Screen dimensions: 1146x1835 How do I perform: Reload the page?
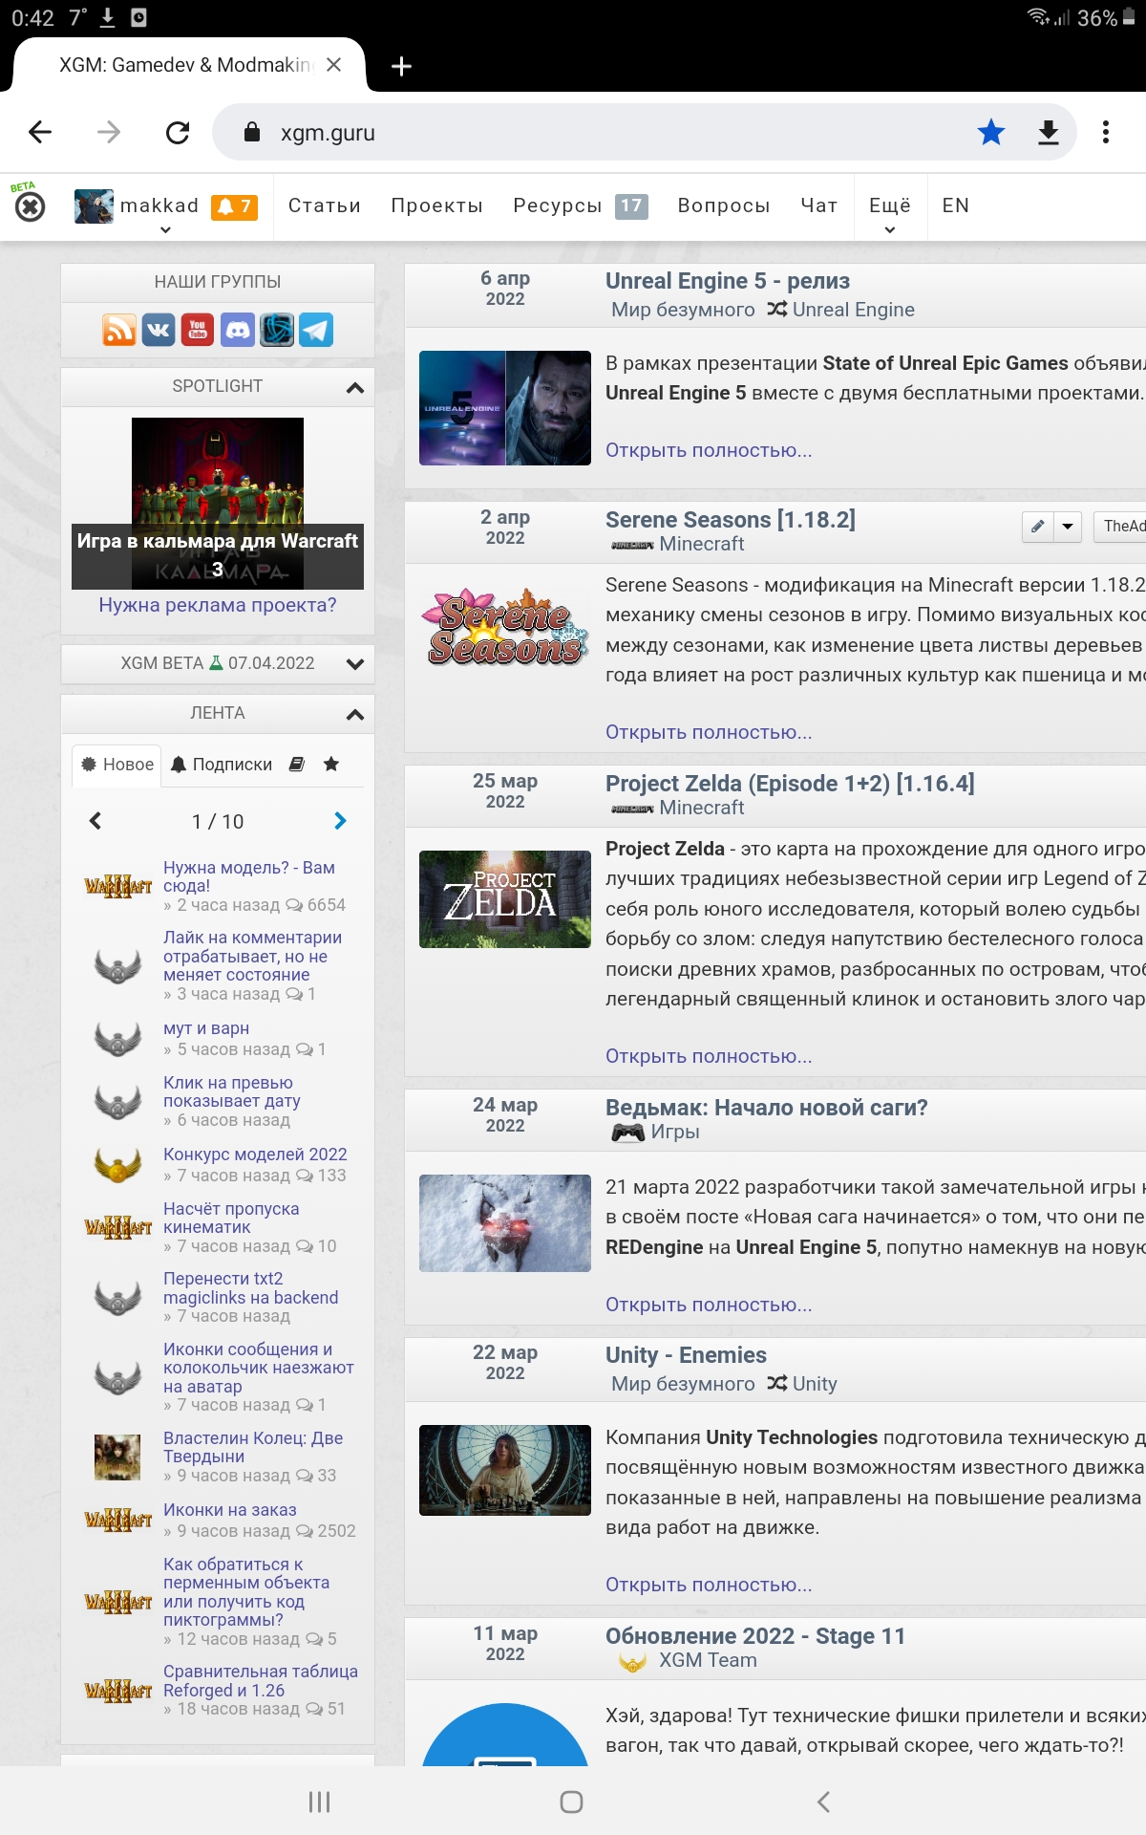178,133
